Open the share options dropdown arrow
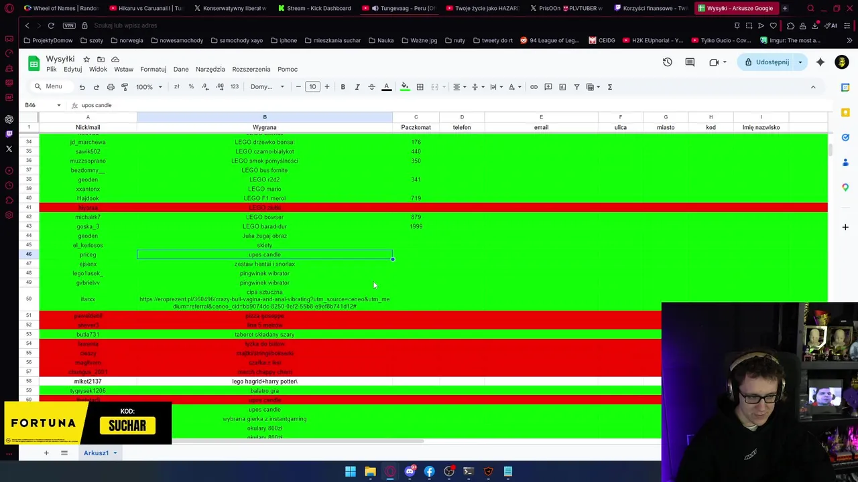The image size is (858, 482). tap(800, 62)
